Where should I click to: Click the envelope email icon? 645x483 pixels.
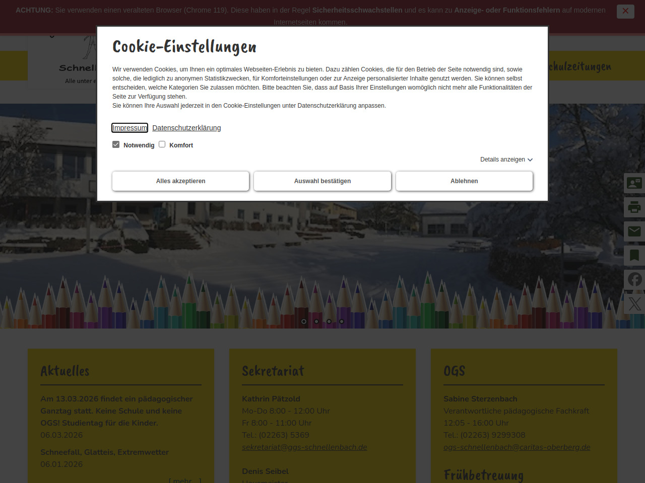[x=634, y=231]
